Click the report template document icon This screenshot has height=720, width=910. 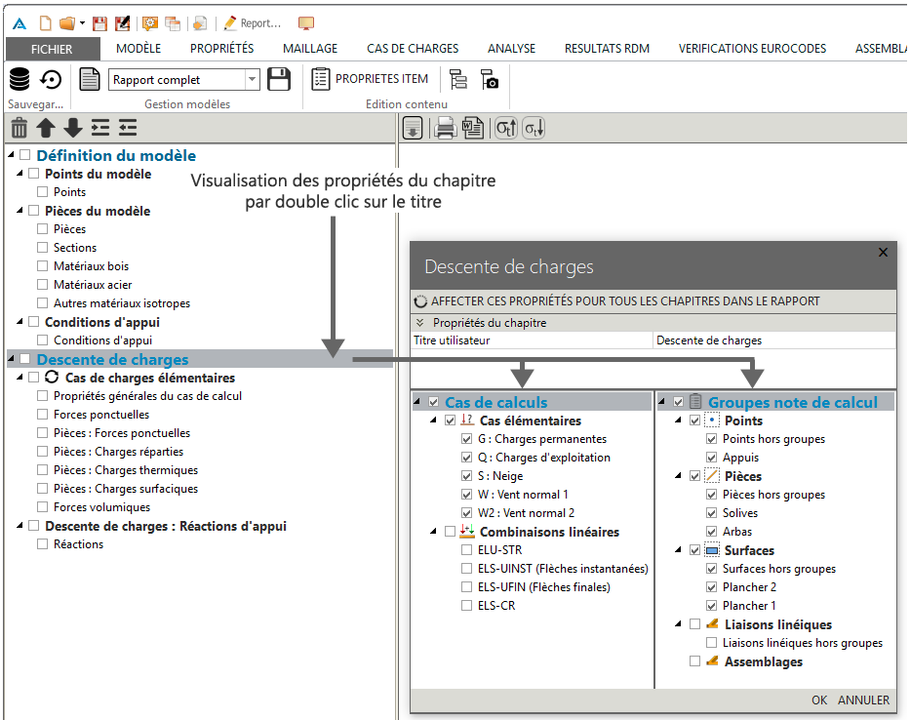[90, 79]
